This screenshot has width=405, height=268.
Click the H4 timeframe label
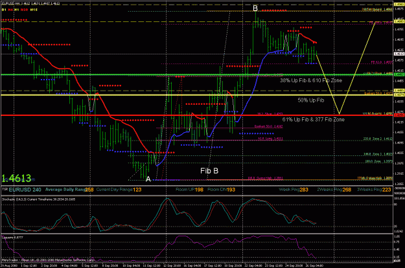click(x=10, y=10)
